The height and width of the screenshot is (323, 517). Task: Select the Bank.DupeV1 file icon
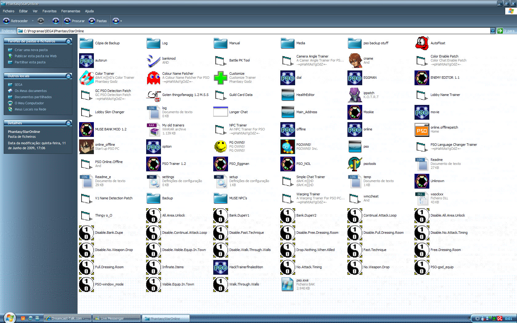220,215
